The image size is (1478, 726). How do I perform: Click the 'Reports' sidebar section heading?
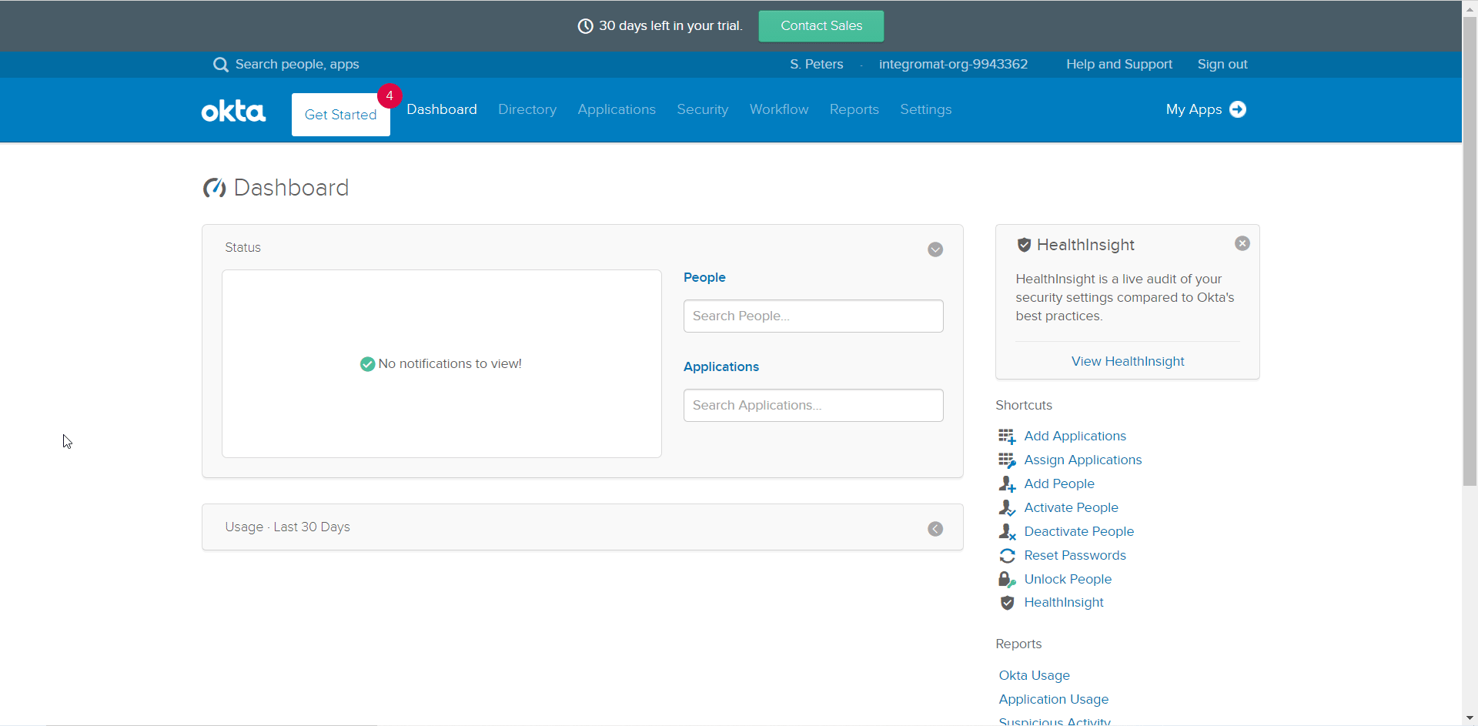click(x=1018, y=644)
